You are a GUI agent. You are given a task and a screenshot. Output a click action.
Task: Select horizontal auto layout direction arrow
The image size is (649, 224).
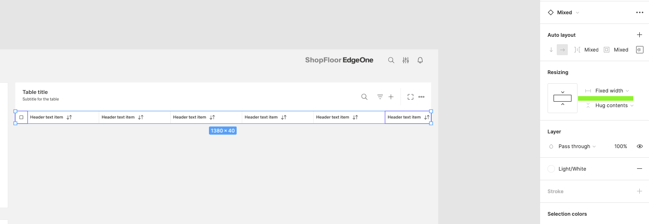(562, 50)
